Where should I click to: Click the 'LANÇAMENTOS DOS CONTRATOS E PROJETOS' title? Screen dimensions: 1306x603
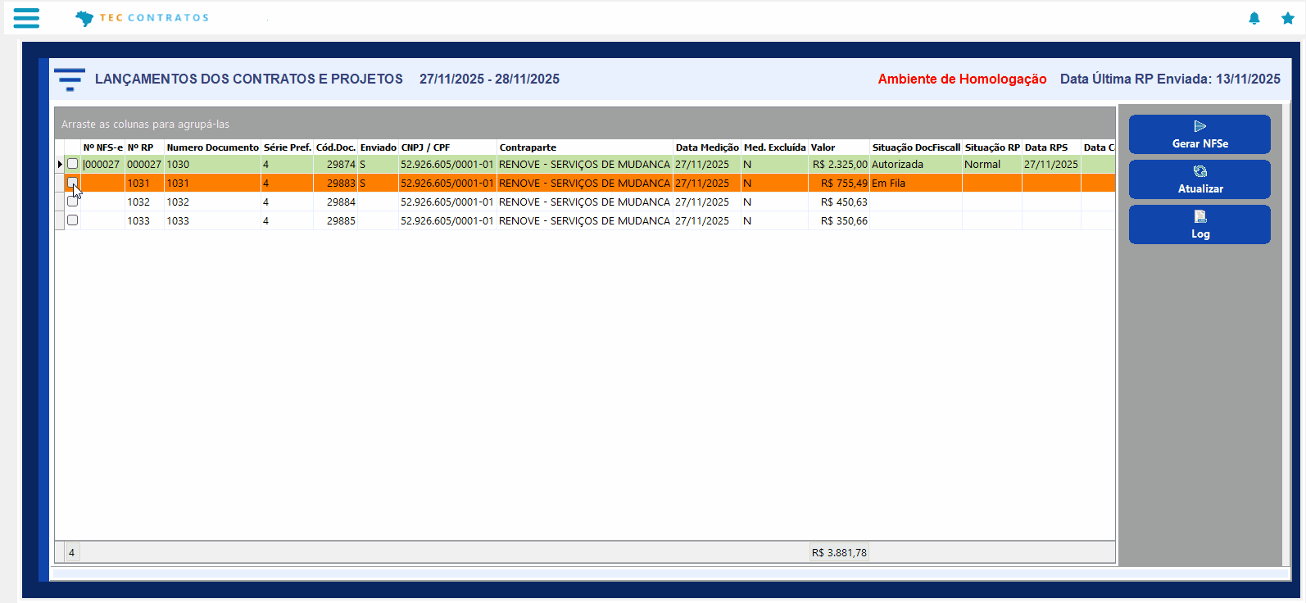249,79
